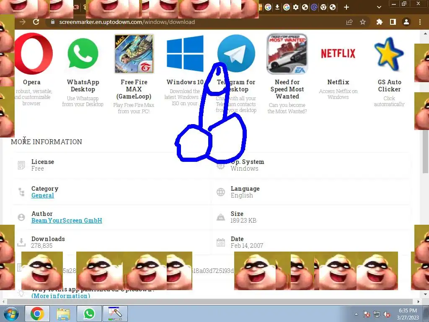Open the Windows 10 title link

pyautogui.click(x=185, y=82)
